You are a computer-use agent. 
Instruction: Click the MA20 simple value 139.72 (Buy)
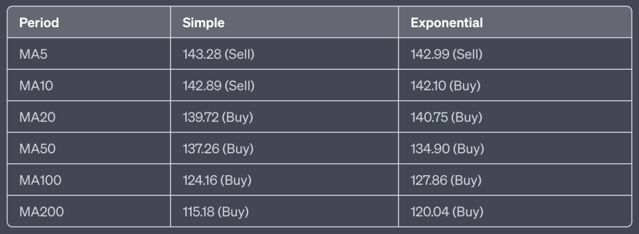[218, 117]
